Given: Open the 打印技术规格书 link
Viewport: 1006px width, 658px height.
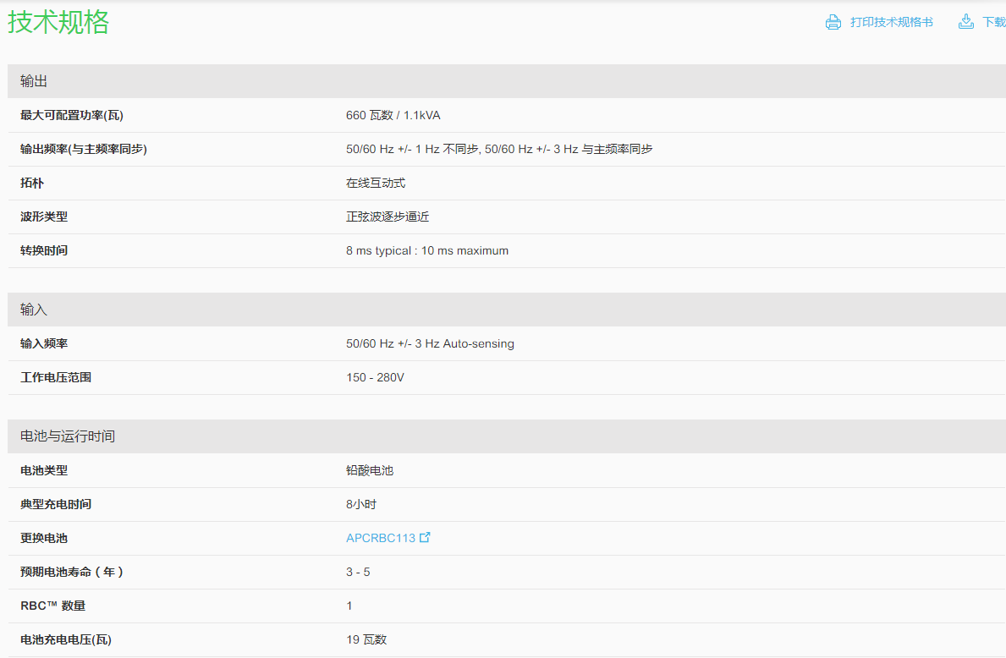Looking at the screenshot, I should [x=891, y=22].
